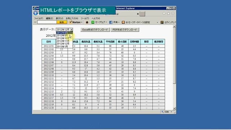Select 2012年12月 in the open list
Image resolution: width=231 pixels, height=130 pixels.
tap(64, 44)
